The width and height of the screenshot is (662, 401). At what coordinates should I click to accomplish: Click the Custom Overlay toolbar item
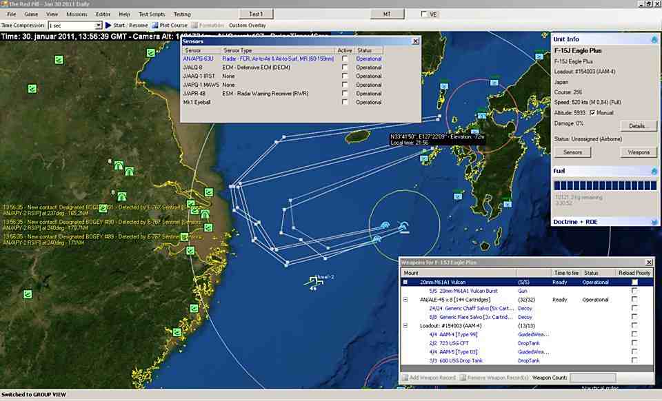click(x=247, y=25)
